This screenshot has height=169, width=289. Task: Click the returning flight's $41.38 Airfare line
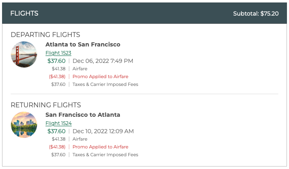80,139
